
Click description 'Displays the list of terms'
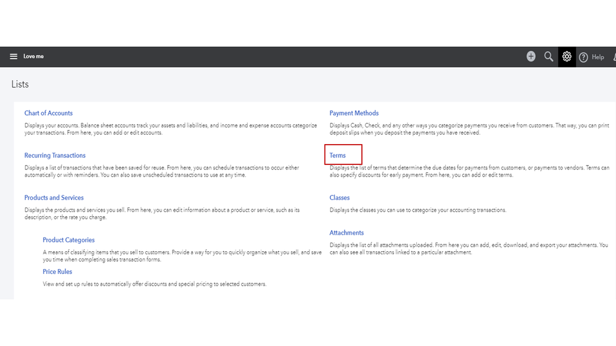coord(469,171)
